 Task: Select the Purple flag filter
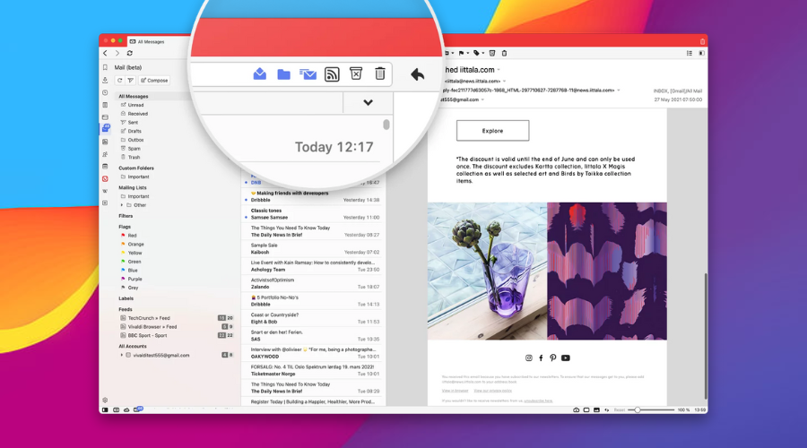pos(134,280)
